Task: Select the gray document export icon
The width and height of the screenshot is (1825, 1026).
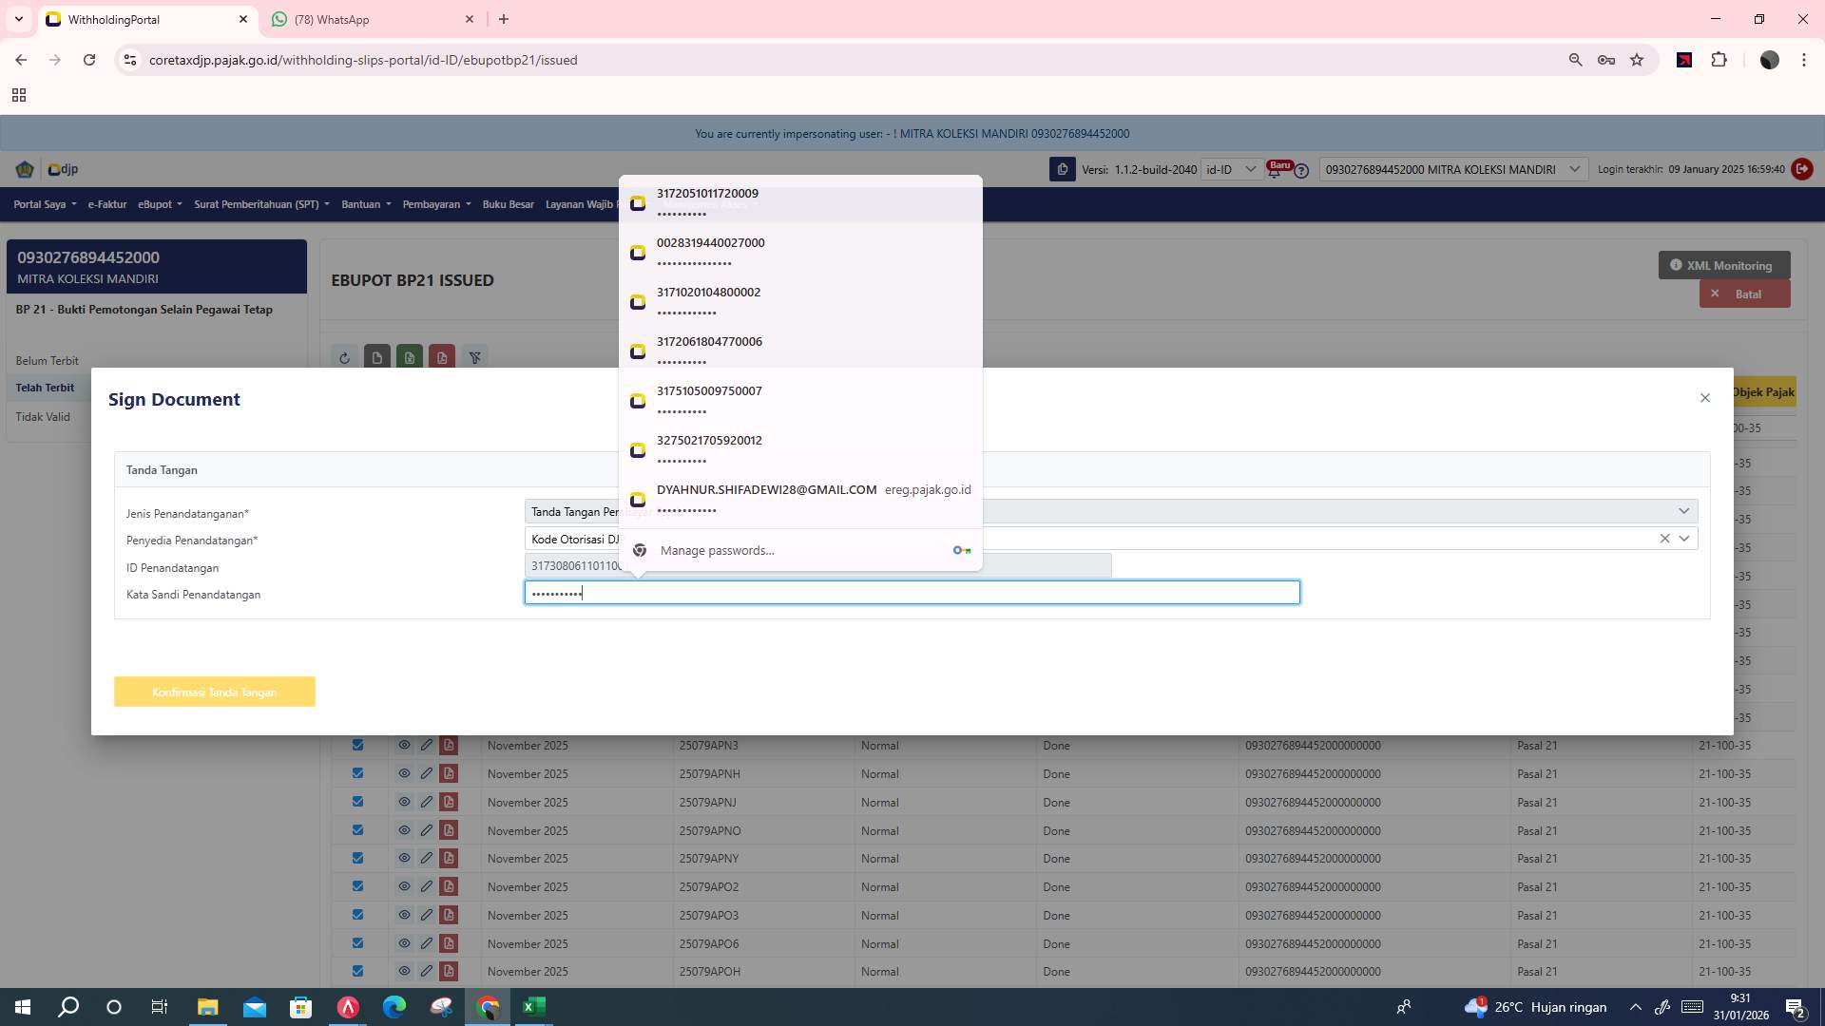Action: [378, 357]
